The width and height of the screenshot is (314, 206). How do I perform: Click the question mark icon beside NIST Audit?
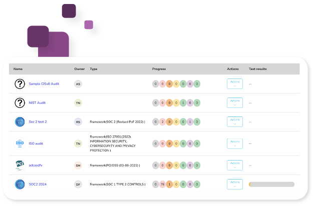[20, 102]
